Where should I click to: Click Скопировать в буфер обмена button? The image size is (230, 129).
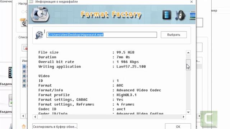(x=55, y=126)
